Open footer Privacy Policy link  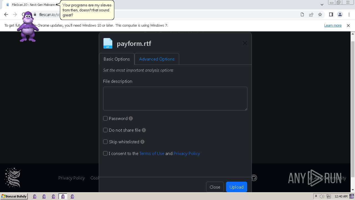tap(72, 178)
